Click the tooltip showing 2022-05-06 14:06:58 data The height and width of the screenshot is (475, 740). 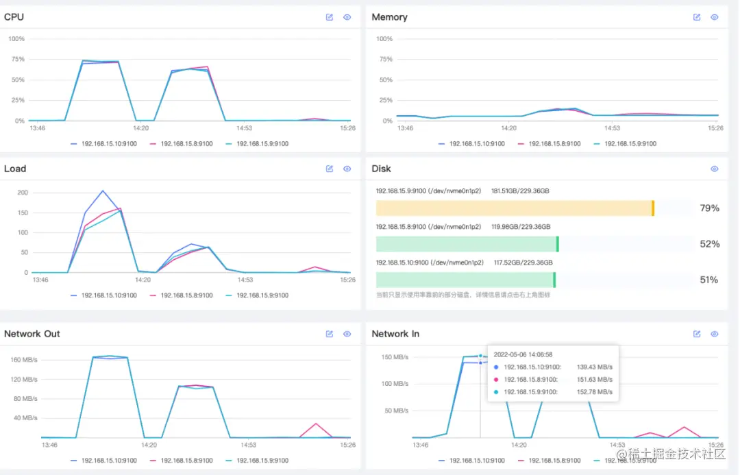553,374
